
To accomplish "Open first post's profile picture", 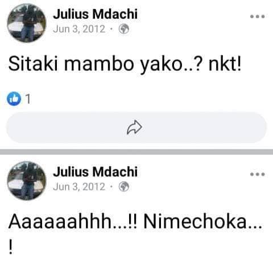I will [26, 23].
